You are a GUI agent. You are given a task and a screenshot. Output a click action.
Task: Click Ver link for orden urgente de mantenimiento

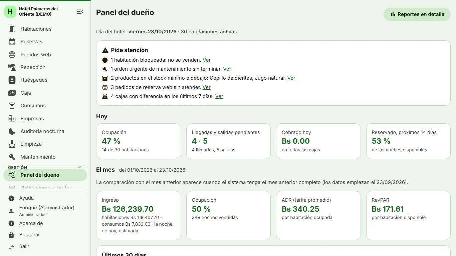pyautogui.click(x=227, y=69)
